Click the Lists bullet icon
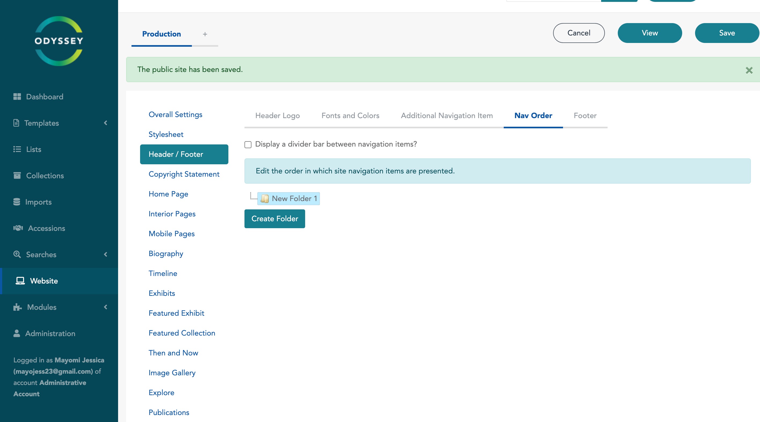The width and height of the screenshot is (760, 422). tap(17, 149)
